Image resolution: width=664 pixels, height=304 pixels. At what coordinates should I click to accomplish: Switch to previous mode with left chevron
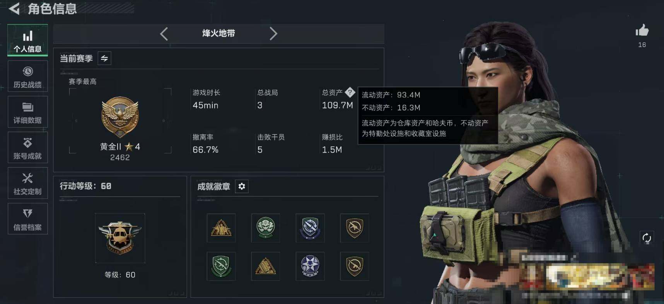pos(164,34)
